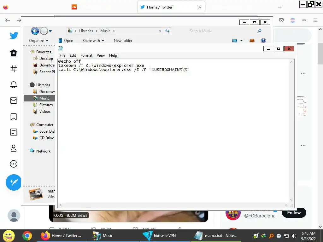The width and height of the screenshot is (323, 242).
Task: Switch to hide.me VPN in taskbar
Action: (x=165, y=236)
